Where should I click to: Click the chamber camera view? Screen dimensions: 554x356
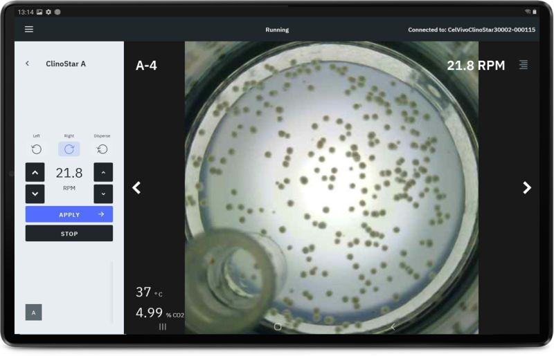[332, 188]
